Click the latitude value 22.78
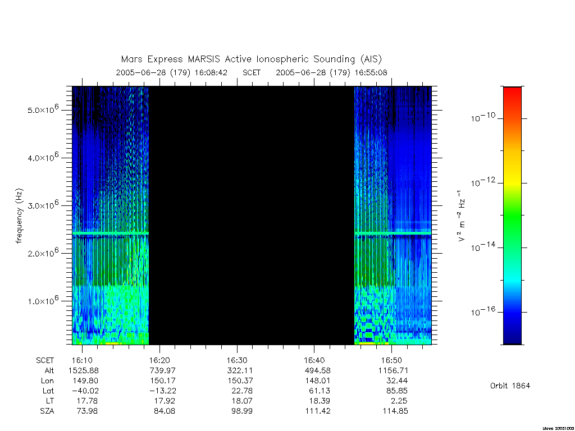 pos(242,391)
